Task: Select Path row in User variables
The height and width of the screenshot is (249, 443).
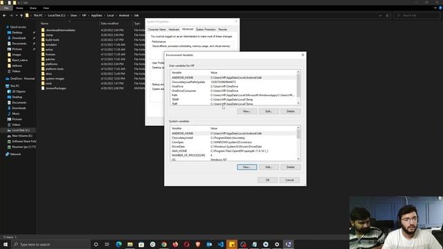Action: (233, 95)
